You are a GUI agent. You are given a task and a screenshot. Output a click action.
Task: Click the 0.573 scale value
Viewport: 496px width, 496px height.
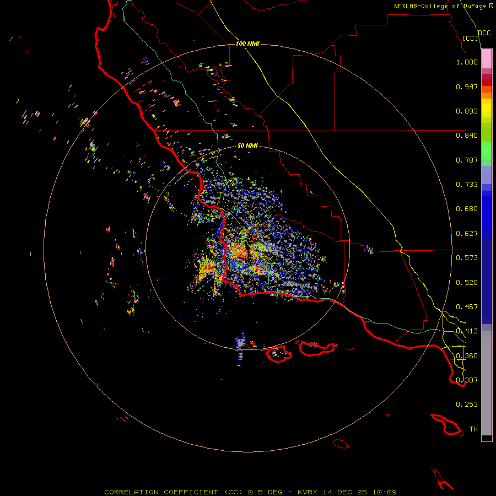coord(467,258)
